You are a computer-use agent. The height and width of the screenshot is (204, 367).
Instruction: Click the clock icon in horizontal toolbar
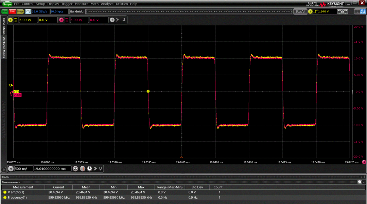click(89, 168)
